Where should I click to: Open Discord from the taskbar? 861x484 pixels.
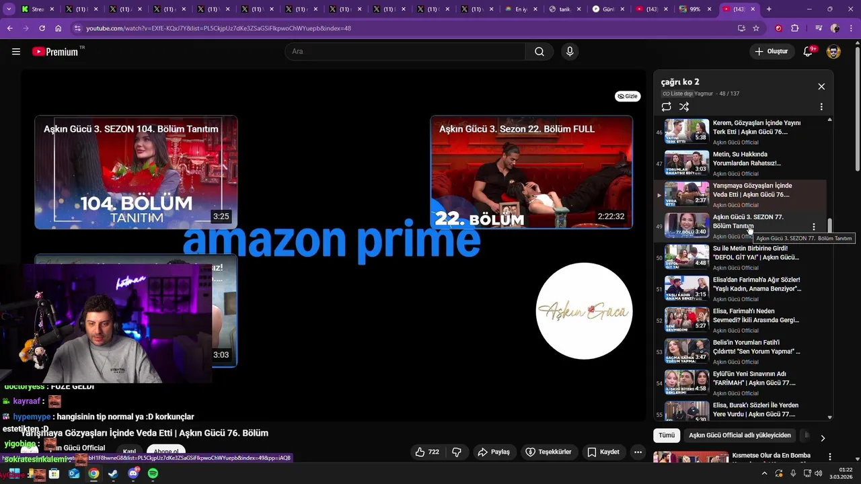pyautogui.click(x=133, y=473)
